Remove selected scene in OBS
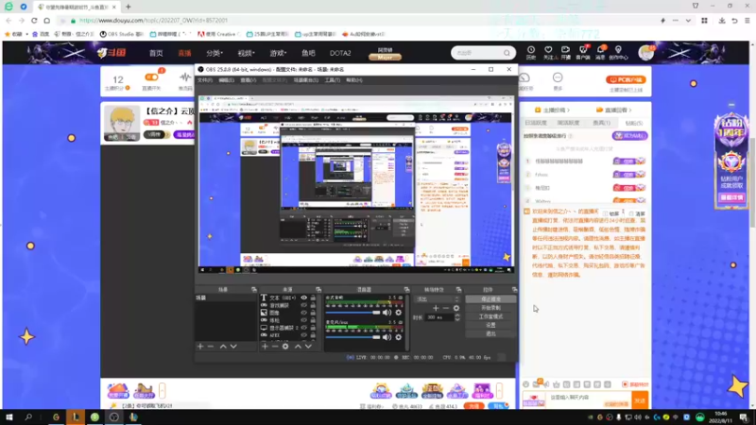The height and width of the screenshot is (425, 756). pos(211,347)
